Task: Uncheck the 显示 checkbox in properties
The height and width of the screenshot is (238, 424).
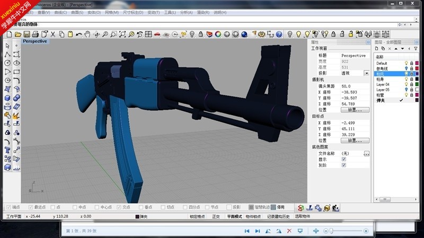Action: (343, 160)
